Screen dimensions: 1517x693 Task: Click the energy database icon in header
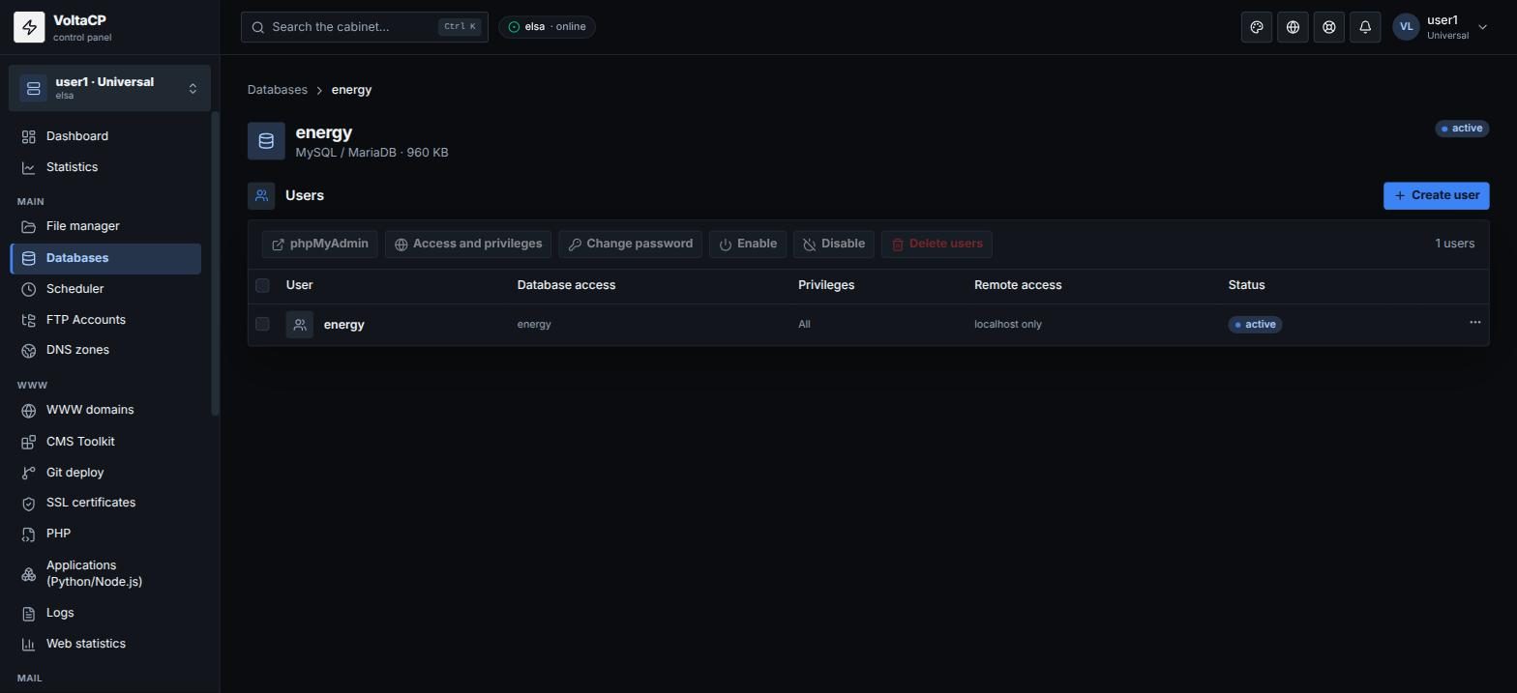266,141
